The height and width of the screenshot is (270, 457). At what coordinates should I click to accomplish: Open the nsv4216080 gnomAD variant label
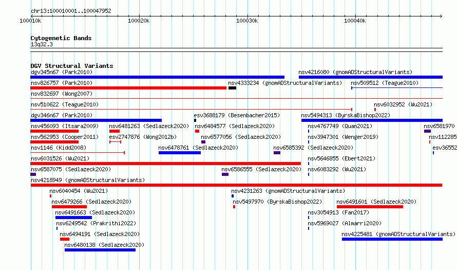point(355,72)
